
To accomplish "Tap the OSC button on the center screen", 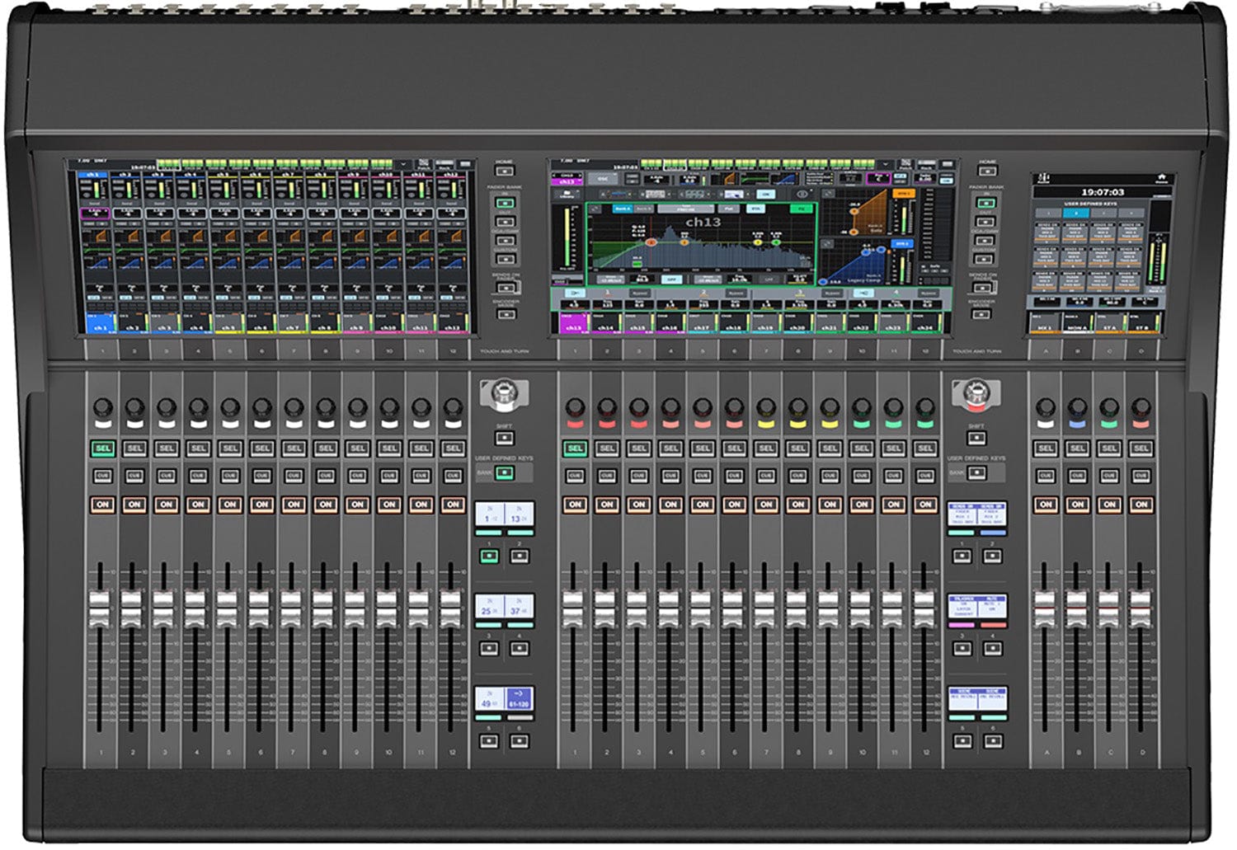I will [603, 179].
